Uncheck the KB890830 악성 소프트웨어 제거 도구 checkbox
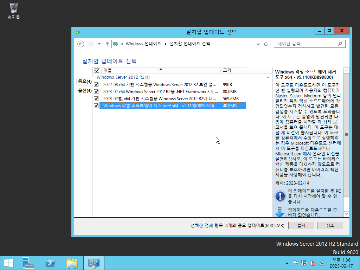360x270 pixels. (96, 105)
